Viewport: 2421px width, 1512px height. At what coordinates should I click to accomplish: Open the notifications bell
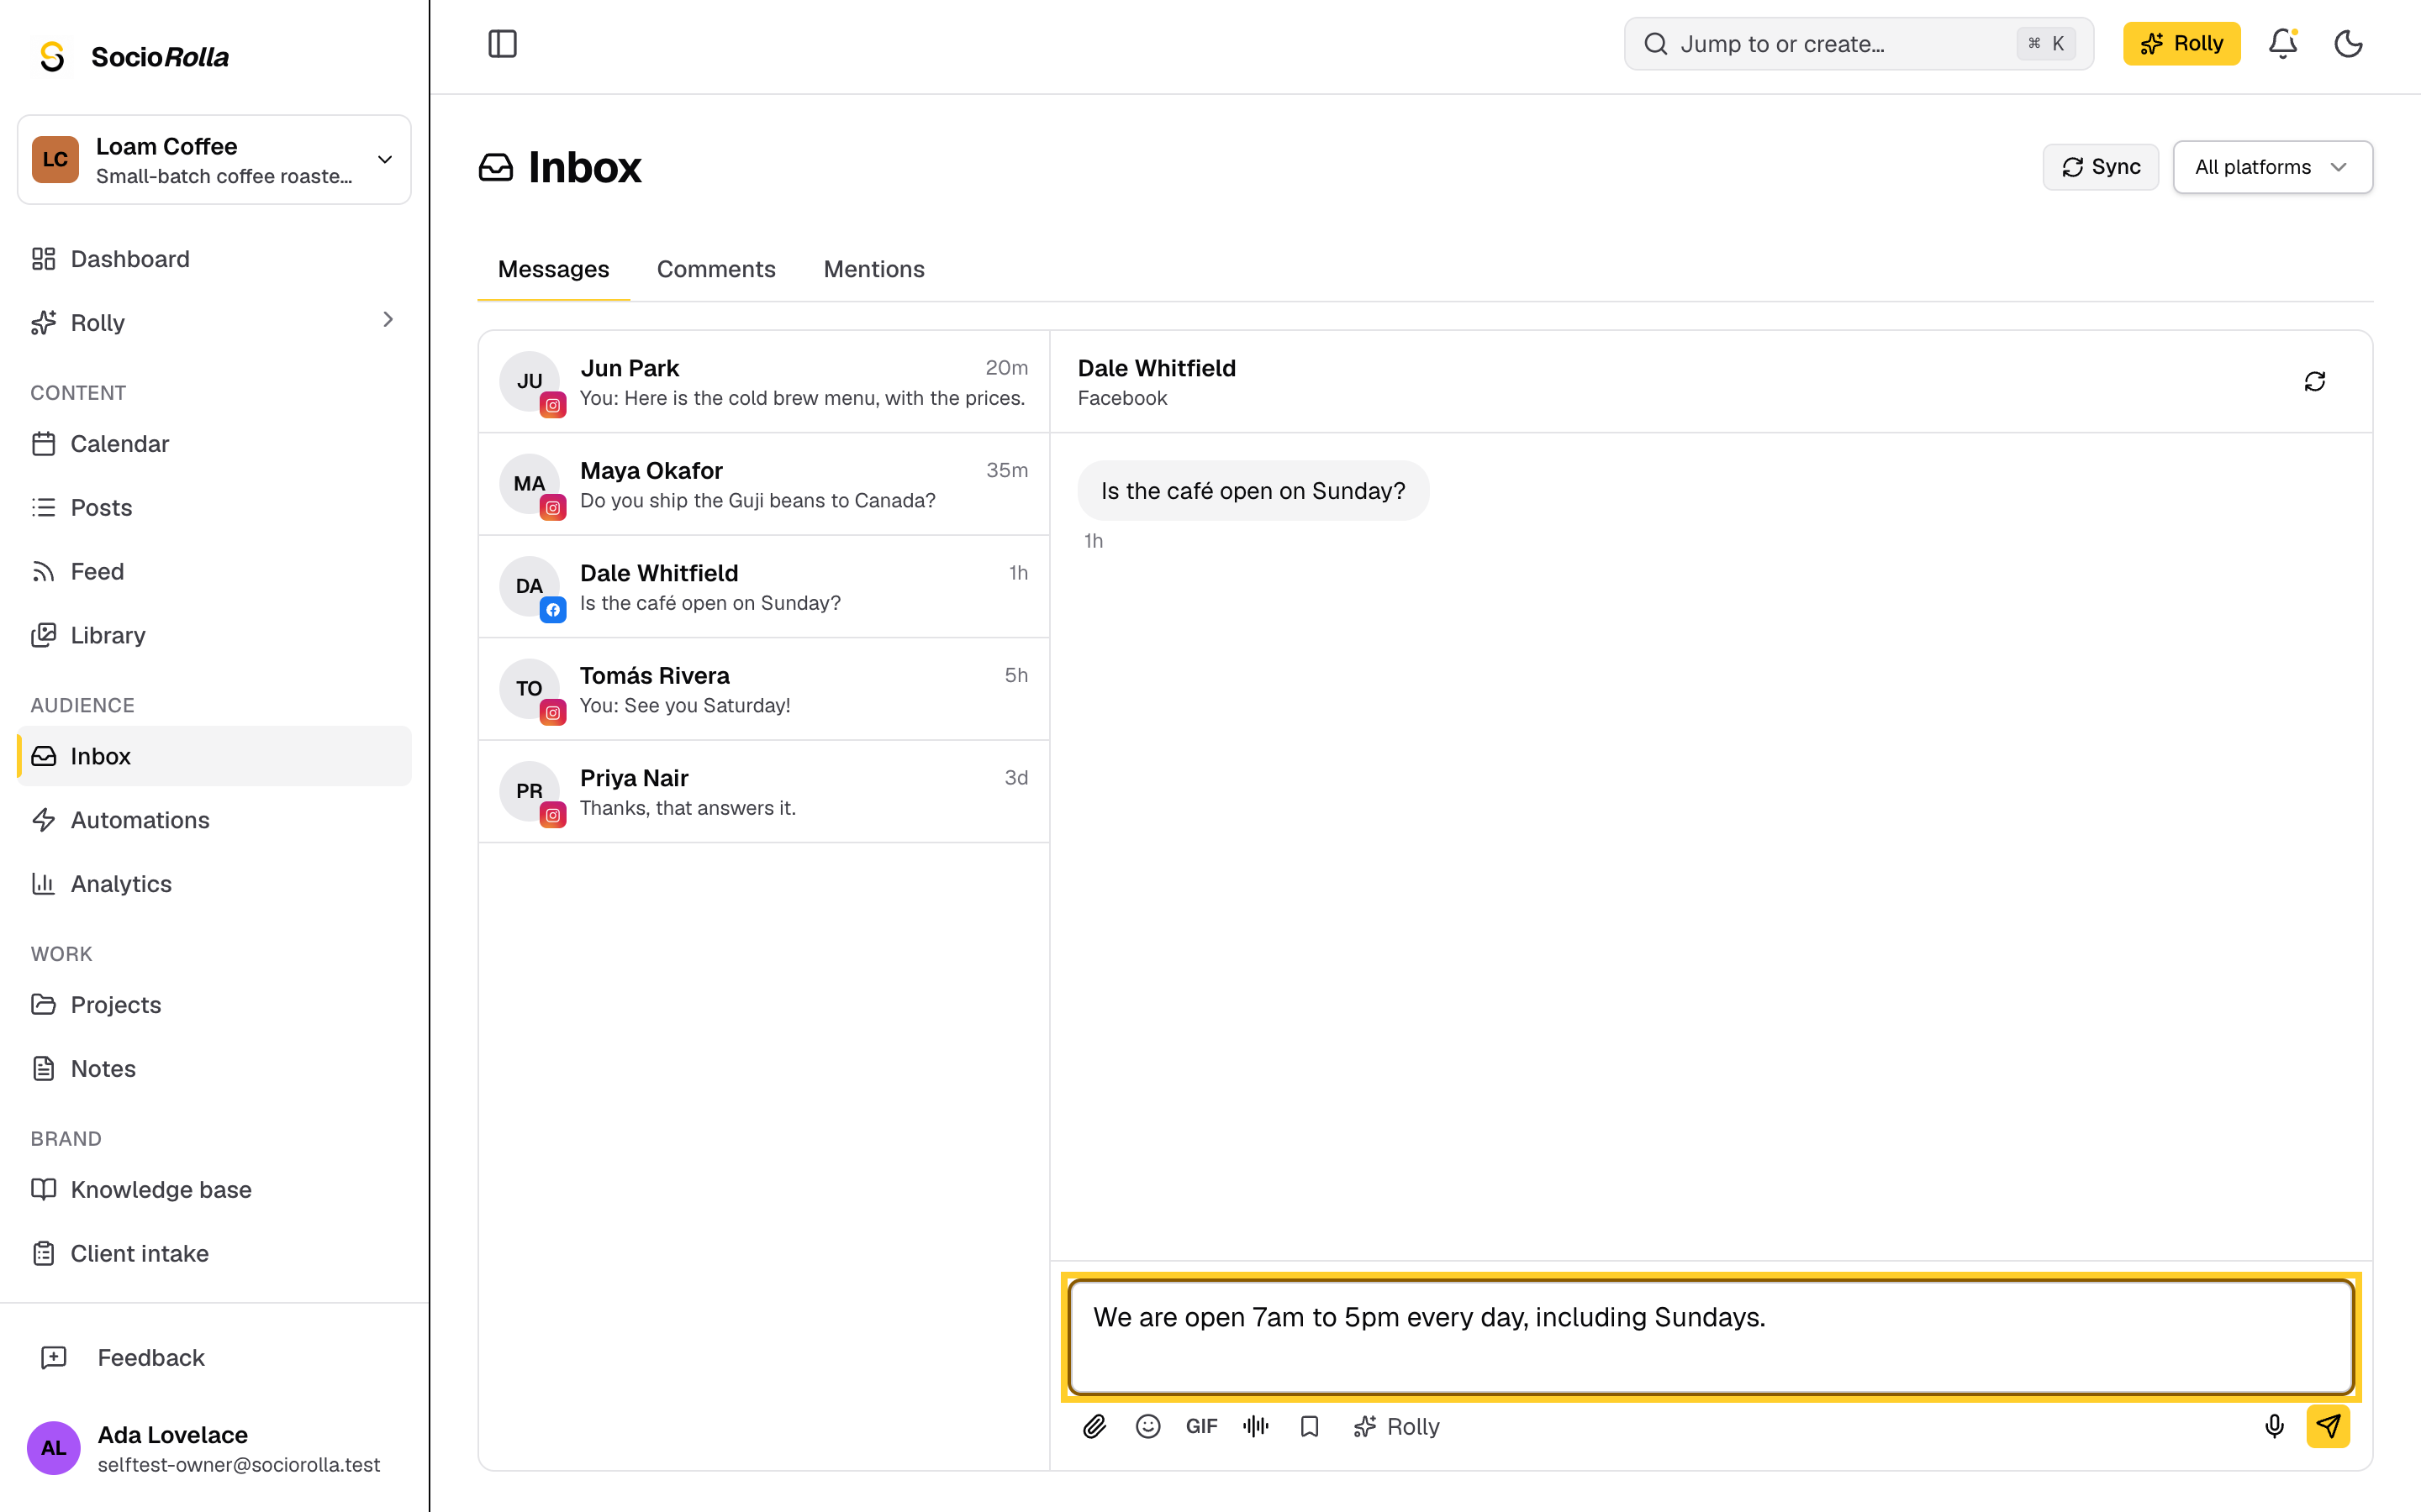[2283, 44]
